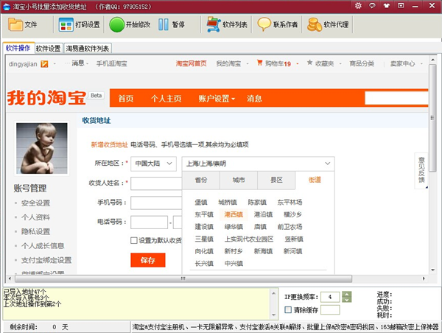Choose the 横沙乡 street option
Viewport: 442px width, 333px height.
[292, 214]
